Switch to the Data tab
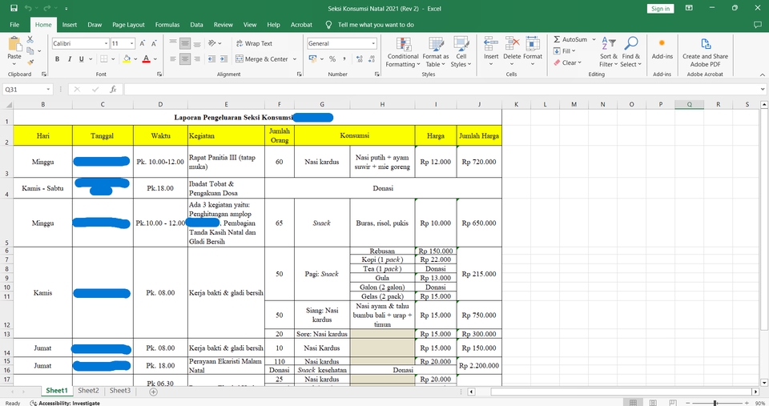769x406 pixels. tap(197, 25)
